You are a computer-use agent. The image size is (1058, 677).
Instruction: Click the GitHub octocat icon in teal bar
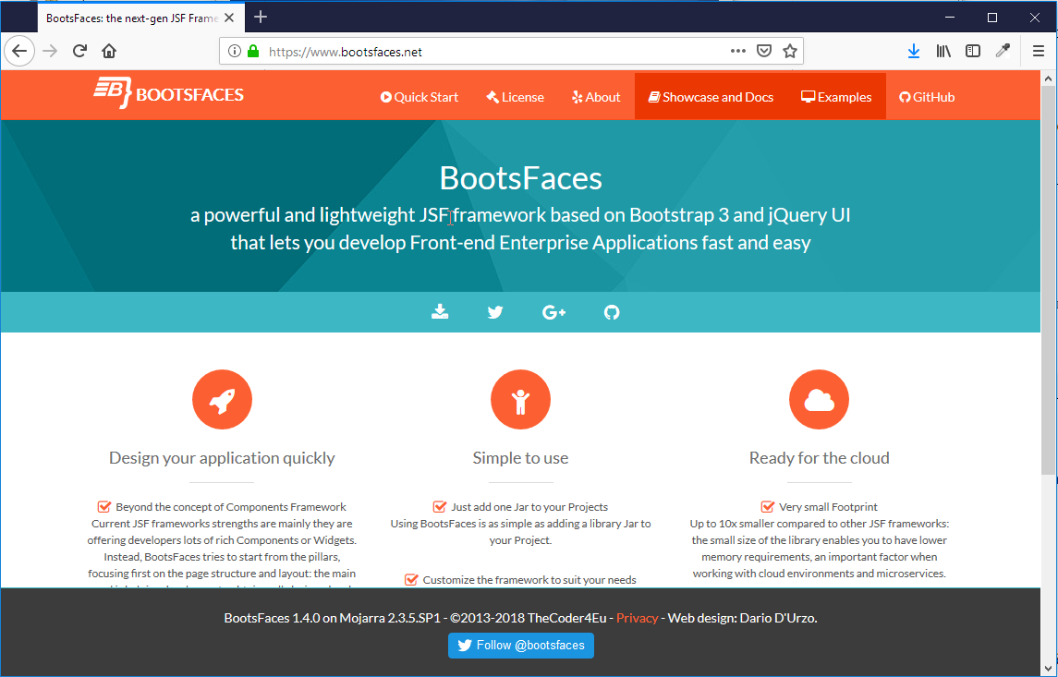pos(612,311)
